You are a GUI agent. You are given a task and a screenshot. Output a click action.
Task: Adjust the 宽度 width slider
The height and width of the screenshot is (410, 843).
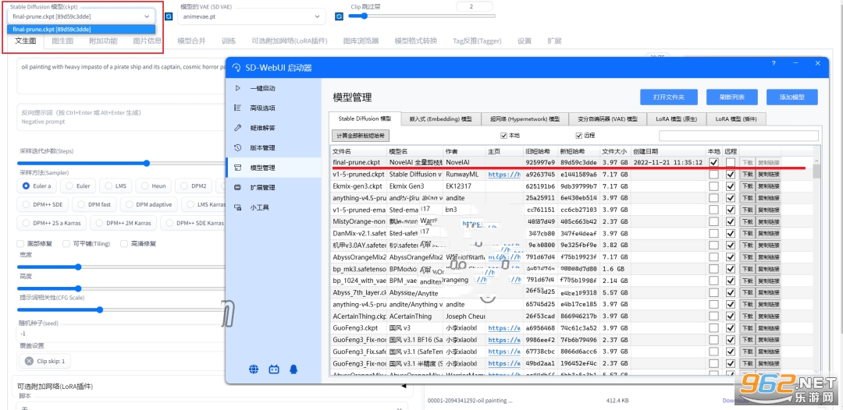pos(121,267)
